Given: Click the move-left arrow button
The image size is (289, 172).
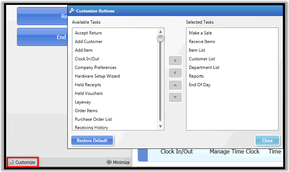Looking at the screenshot, I should [175, 73].
